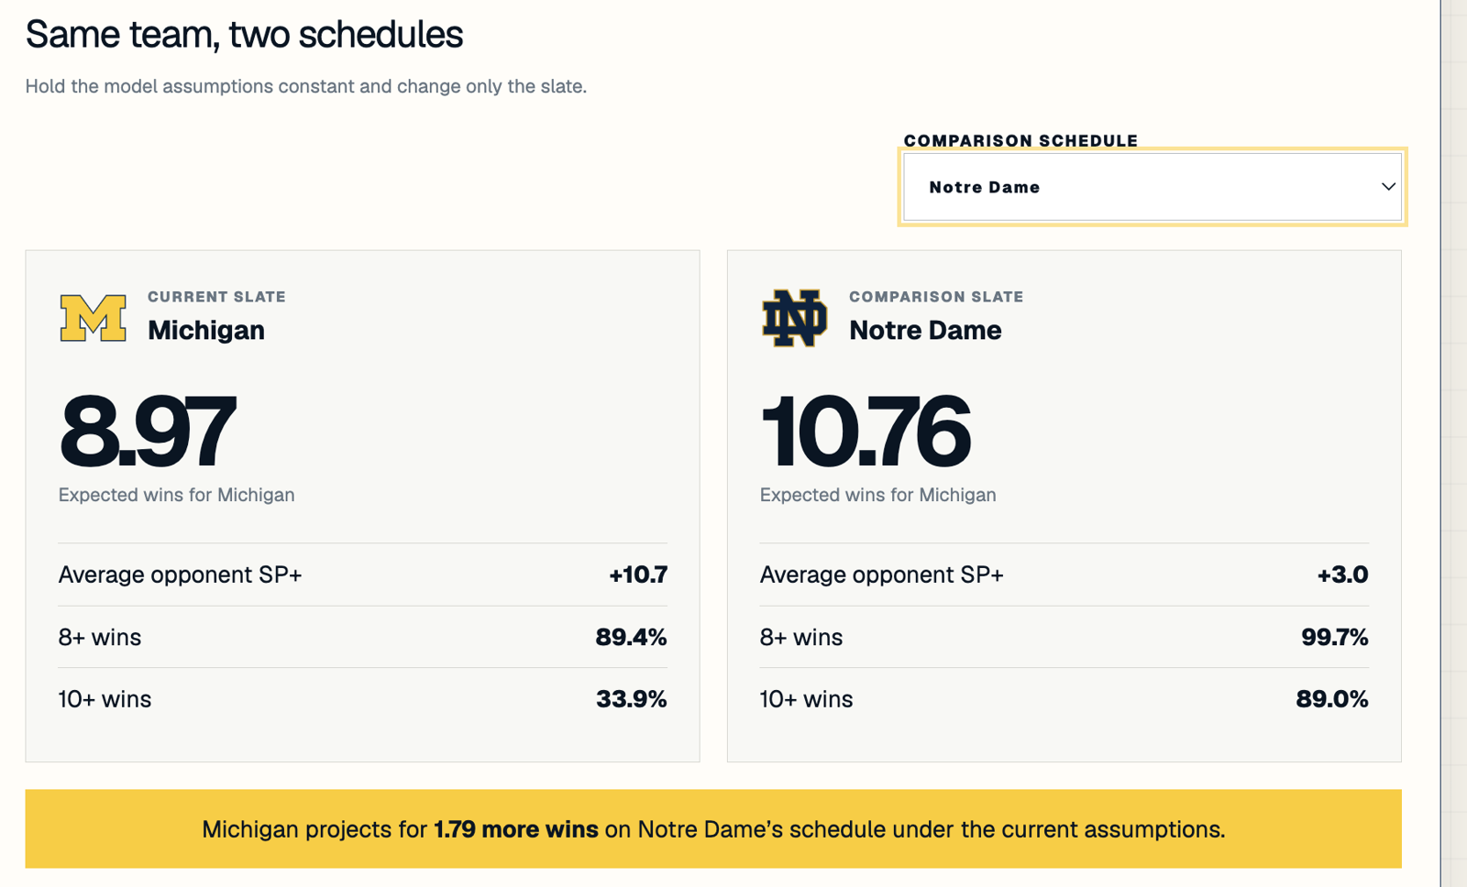
Task: Click the Comparison Schedule label
Action: [x=1020, y=140]
